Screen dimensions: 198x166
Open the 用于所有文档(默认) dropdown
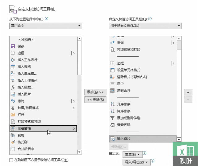coord(145,26)
